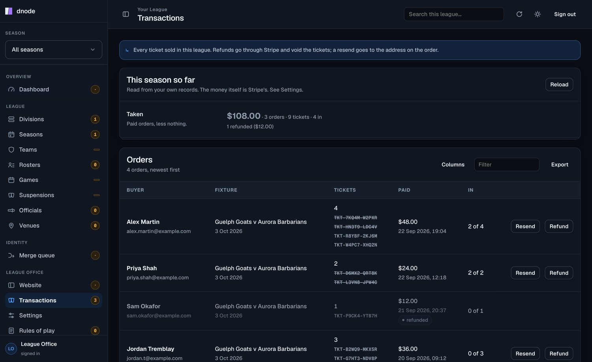The width and height of the screenshot is (592, 362).
Task: Click the refunded status badge
Action: 415,320
